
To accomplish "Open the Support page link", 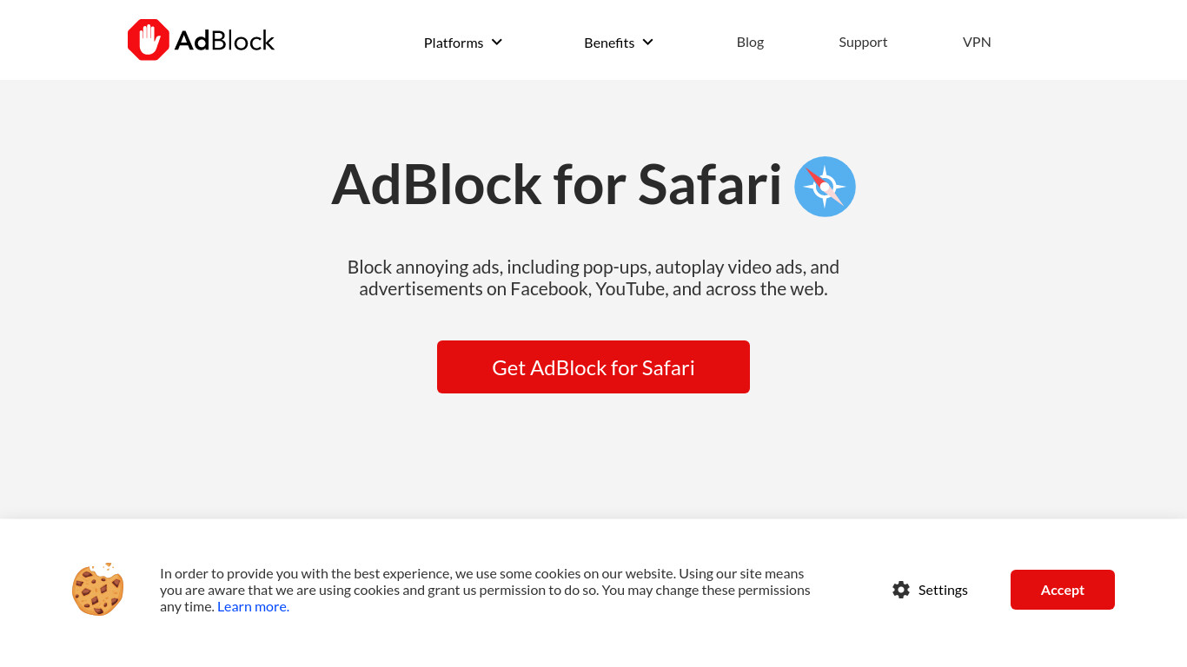I will [863, 42].
